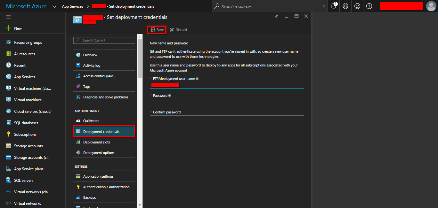Click Microsoft Azure logo text

[x=26, y=6]
